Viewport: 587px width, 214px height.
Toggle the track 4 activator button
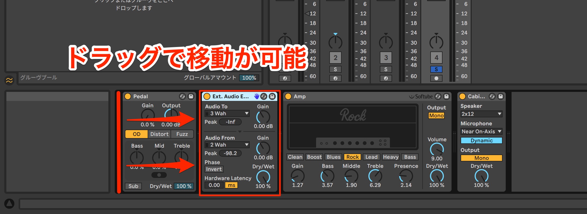coord(436,58)
